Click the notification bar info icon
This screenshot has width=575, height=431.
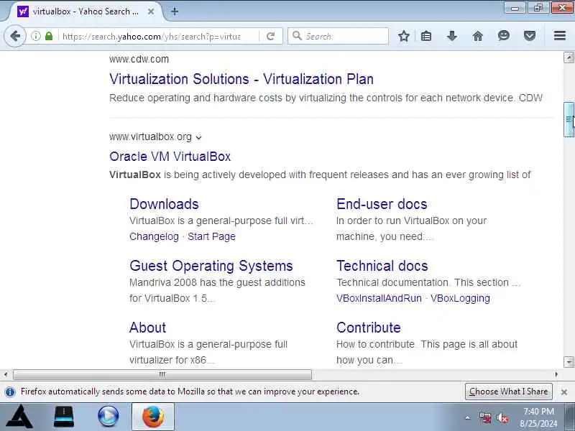click(10, 391)
